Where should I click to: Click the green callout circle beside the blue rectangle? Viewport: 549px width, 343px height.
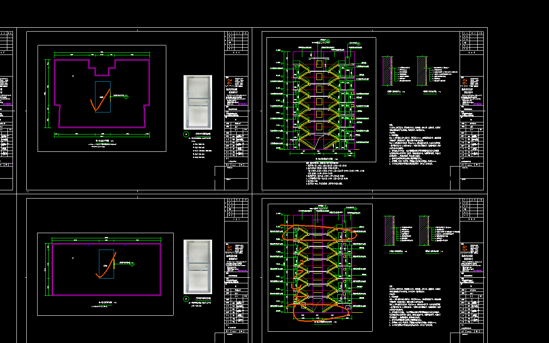(x=126, y=96)
